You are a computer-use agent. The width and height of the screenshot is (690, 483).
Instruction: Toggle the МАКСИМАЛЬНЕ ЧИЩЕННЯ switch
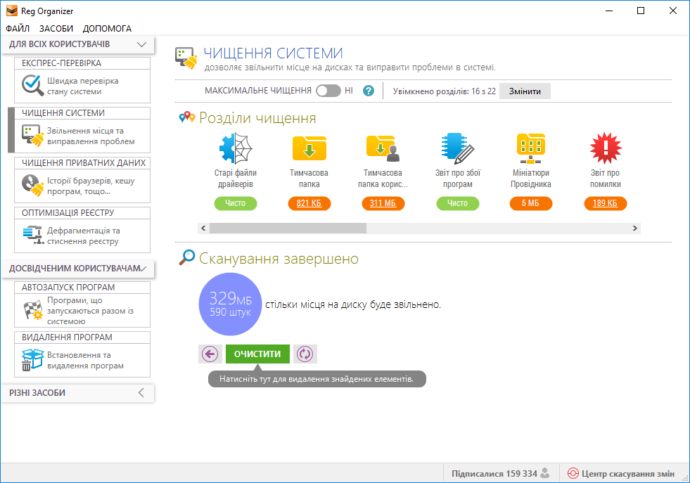[x=328, y=91]
